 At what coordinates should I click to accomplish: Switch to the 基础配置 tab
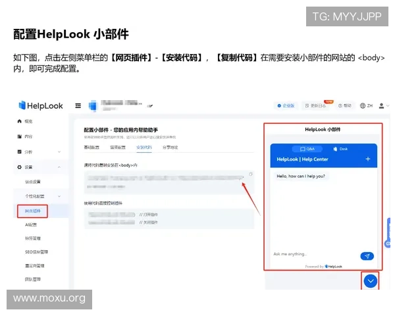(92, 147)
